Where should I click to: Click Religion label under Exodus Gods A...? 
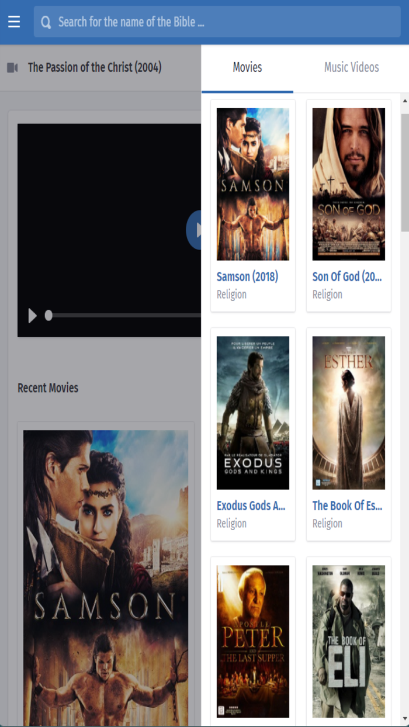(231, 524)
